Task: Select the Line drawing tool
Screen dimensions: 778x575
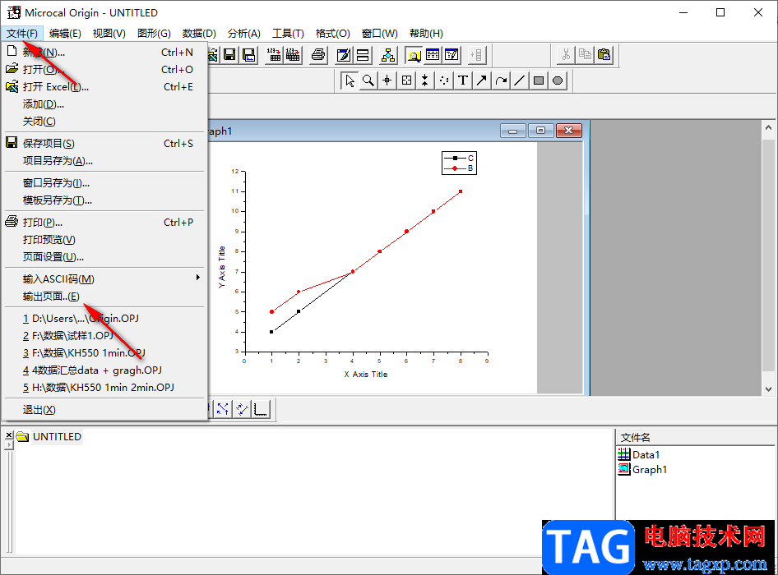Action: [x=520, y=80]
